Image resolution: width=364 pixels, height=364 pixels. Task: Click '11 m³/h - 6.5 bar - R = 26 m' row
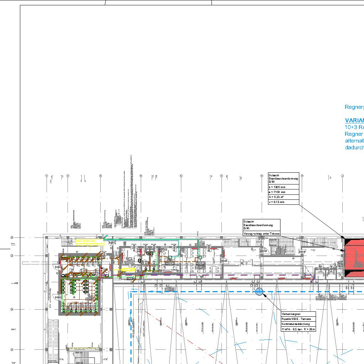click(298, 330)
